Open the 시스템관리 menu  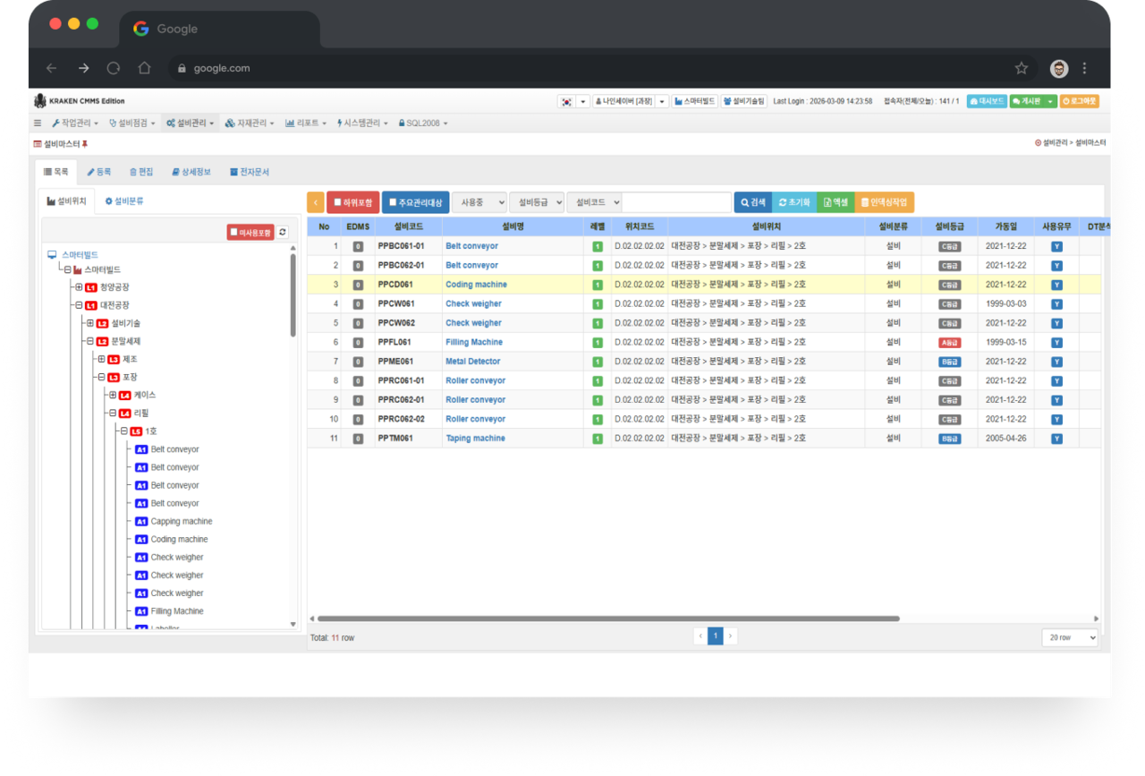tap(363, 124)
